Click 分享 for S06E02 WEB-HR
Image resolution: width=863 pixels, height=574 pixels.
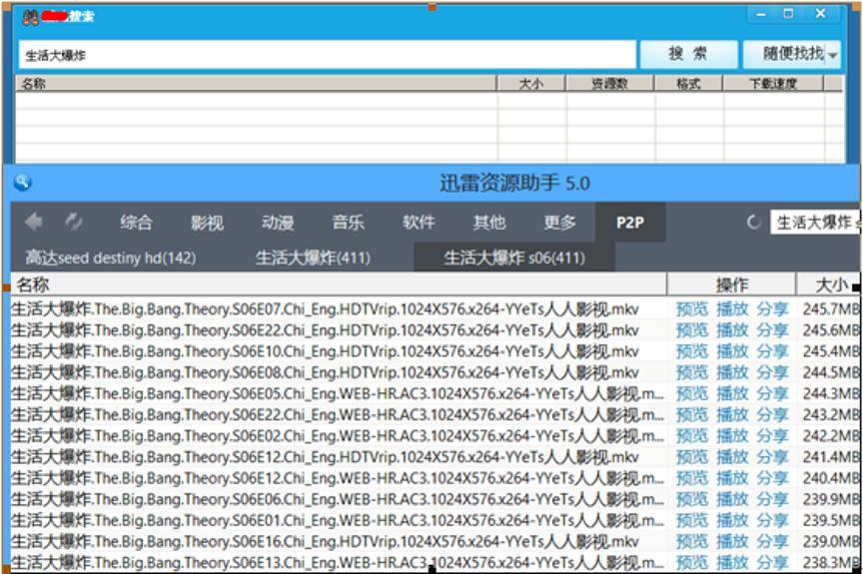coord(772,435)
